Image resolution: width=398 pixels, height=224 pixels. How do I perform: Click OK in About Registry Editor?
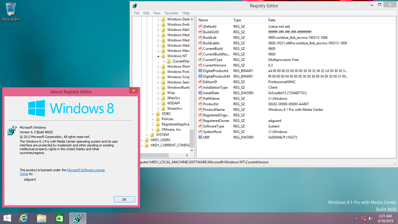click(x=124, y=199)
